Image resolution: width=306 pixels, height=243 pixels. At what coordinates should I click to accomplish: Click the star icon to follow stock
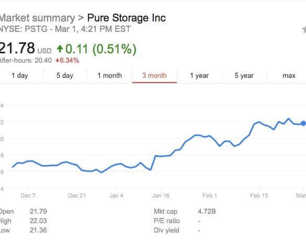304,29
